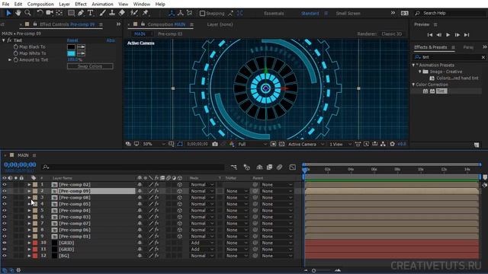
Task: Select the Type text tool
Action: click(x=91, y=13)
